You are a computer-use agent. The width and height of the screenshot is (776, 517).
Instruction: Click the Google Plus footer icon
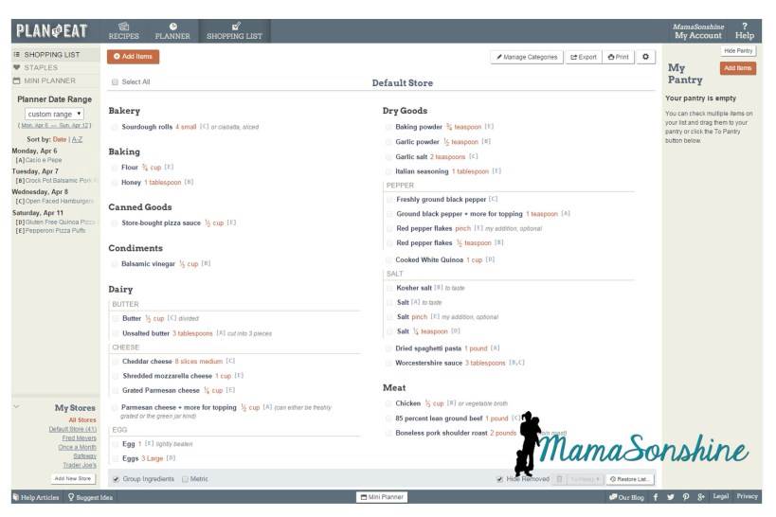[x=700, y=496]
